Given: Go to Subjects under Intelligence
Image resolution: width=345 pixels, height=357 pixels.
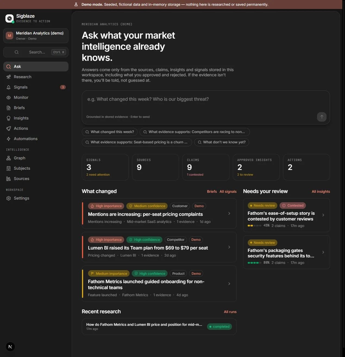Looking at the screenshot, I should [36, 168].
